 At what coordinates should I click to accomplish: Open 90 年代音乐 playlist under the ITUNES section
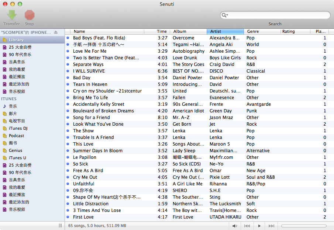pos(32,172)
